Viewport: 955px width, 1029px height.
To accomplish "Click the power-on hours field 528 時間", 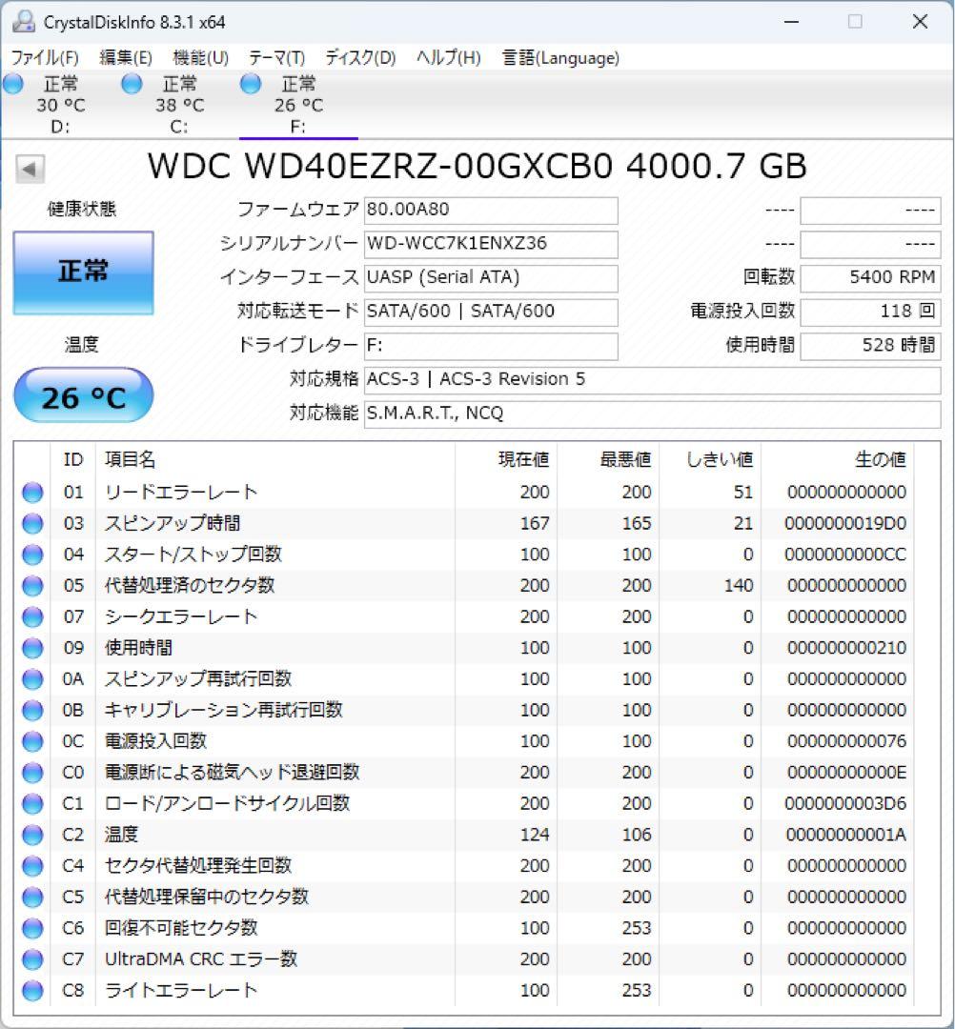I will click(870, 346).
